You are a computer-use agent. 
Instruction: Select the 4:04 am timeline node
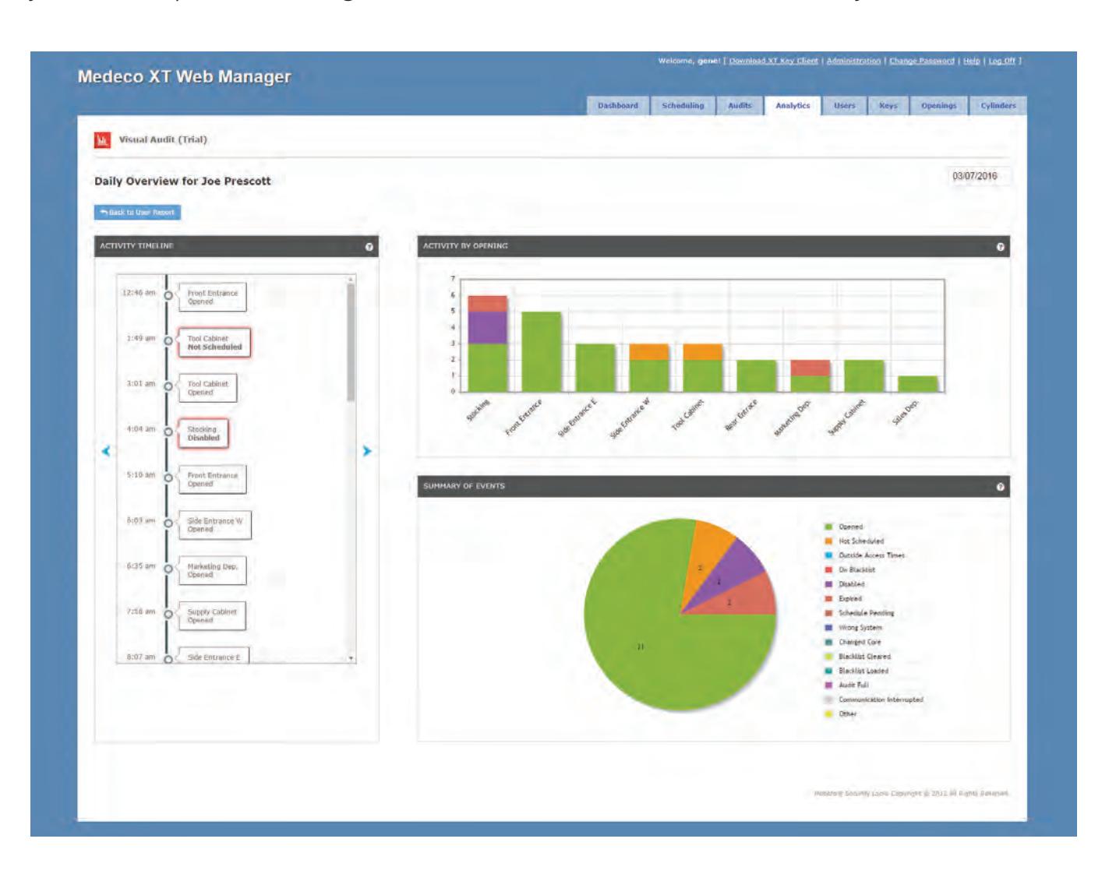[x=168, y=432]
